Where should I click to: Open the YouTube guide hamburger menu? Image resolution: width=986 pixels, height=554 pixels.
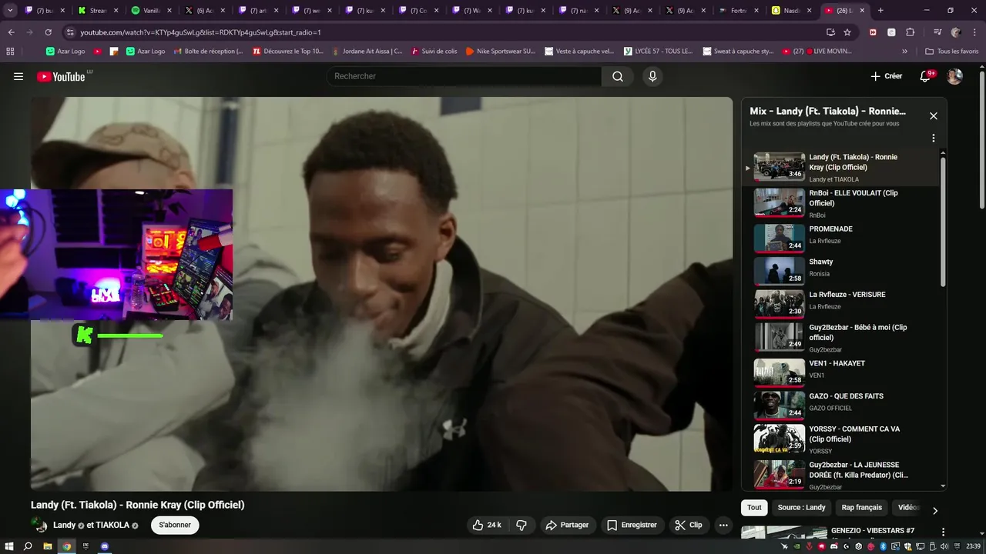(18, 76)
